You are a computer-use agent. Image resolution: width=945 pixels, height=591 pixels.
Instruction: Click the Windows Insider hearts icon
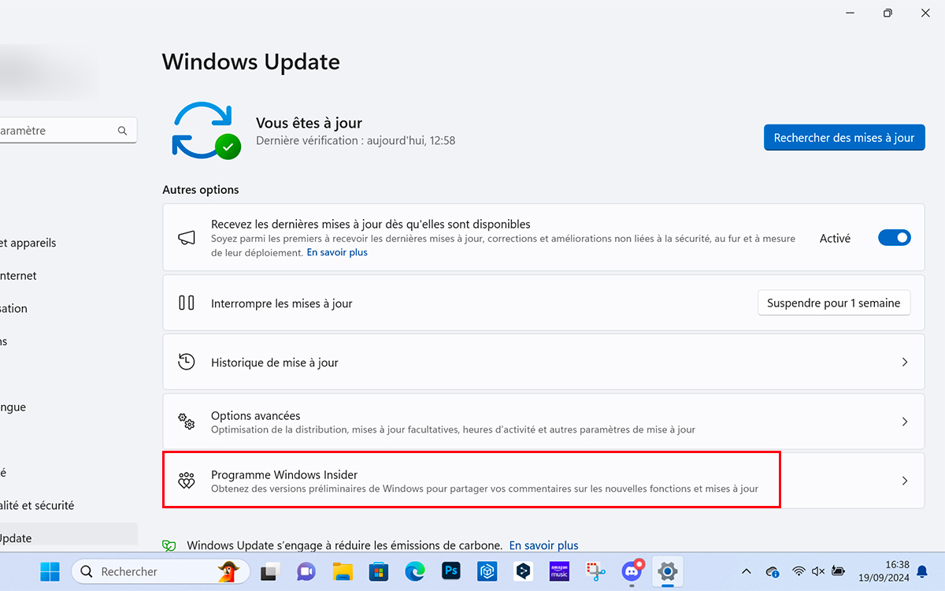tap(187, 480)
